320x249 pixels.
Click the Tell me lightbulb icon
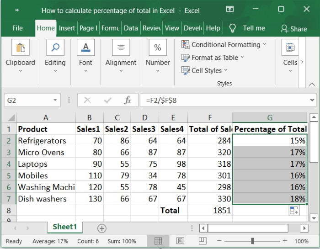click(232, 28)
